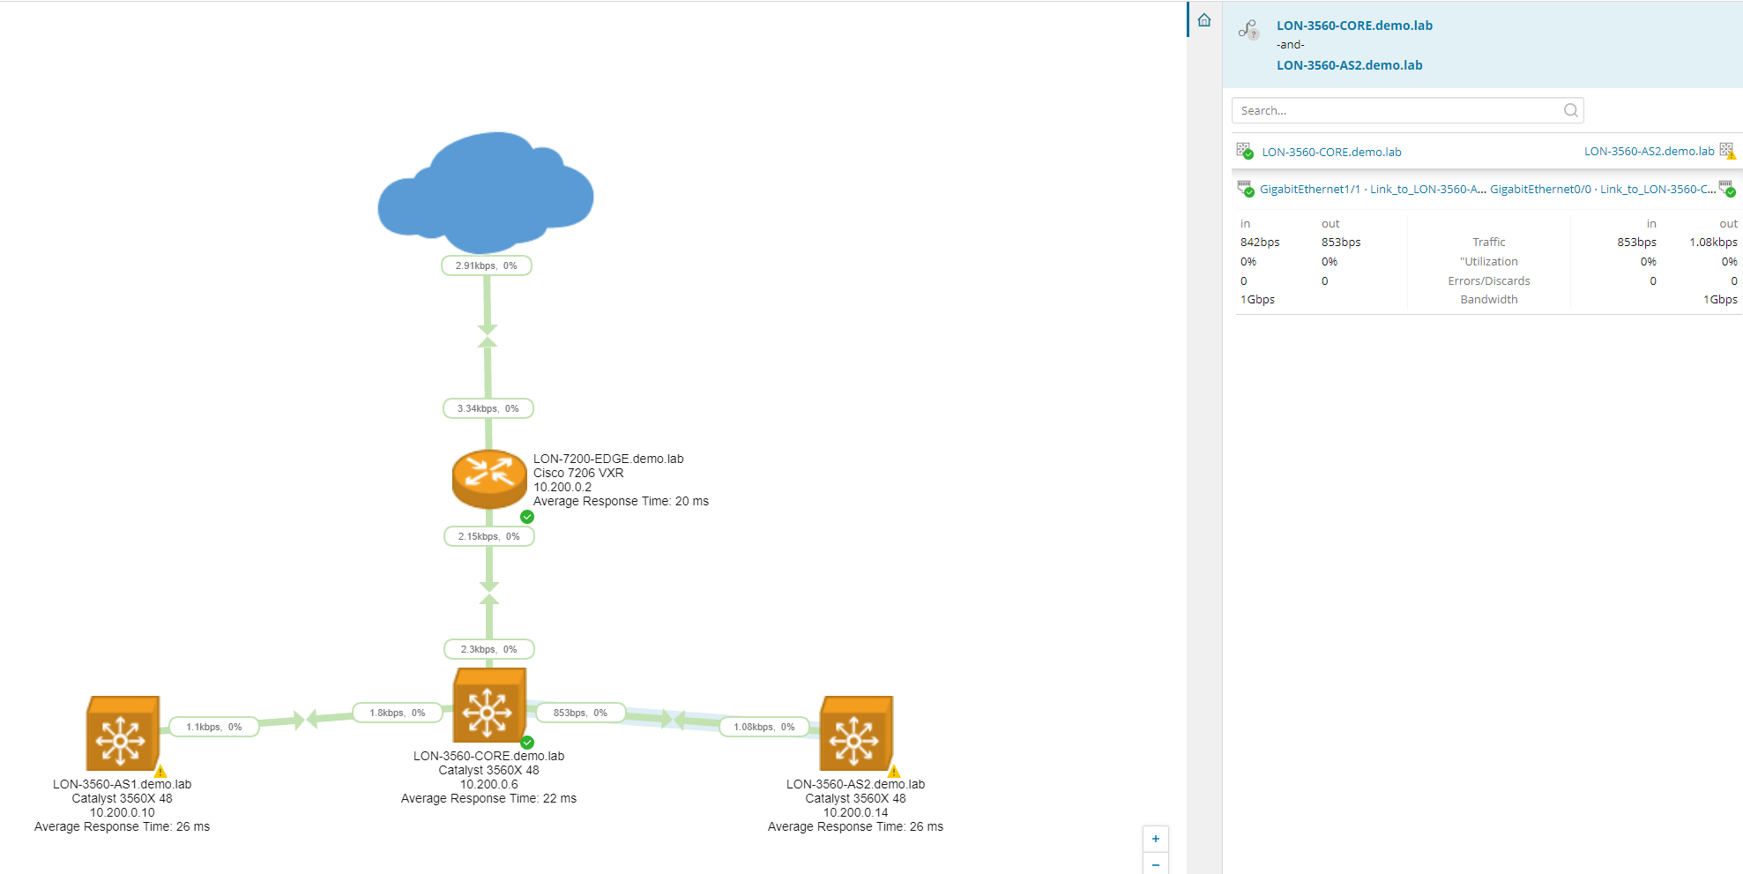This screenshot has height=874, width=1743.
Task: Focus the Search input field
Action: (1407, 110)
